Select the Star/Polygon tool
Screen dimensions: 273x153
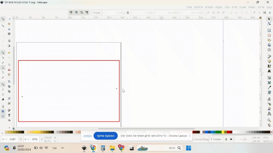coord(269,40)
